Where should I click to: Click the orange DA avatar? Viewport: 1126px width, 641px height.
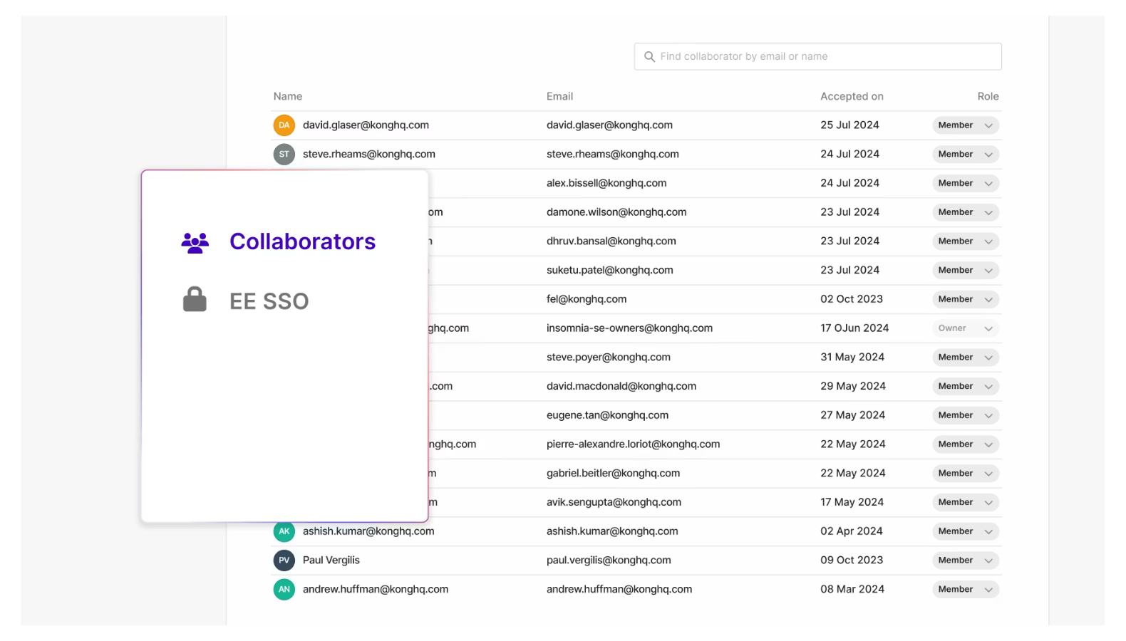[284, 125]
